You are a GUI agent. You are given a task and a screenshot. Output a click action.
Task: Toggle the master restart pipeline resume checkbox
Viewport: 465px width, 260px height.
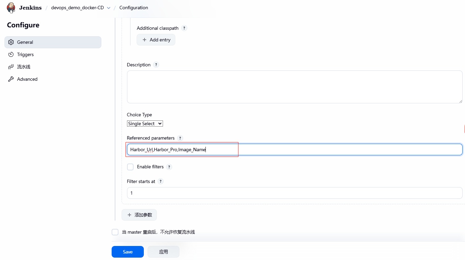tap(115, 232)
